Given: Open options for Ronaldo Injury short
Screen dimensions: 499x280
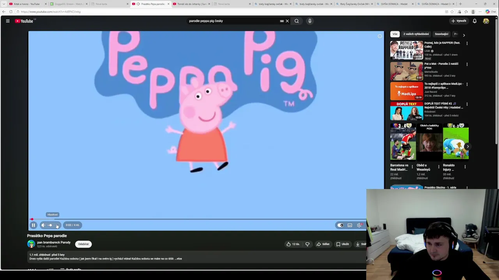Looking at the screenshot, I should point(465,166).
